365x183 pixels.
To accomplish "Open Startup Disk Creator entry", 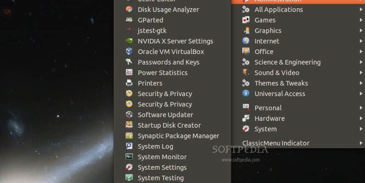I will (x=173, y=125).
